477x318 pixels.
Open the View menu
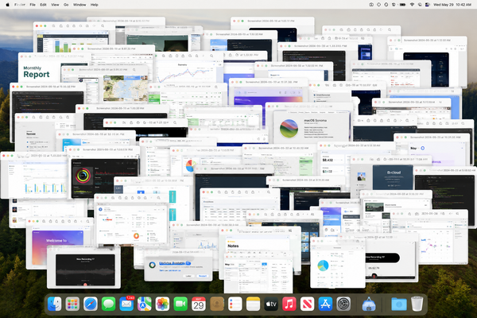click(x=55, y=5)
